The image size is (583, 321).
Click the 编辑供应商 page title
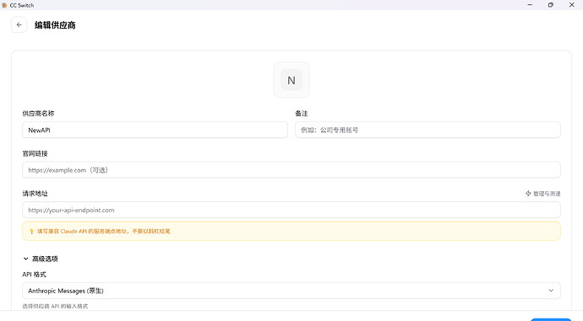pos(55,25)
